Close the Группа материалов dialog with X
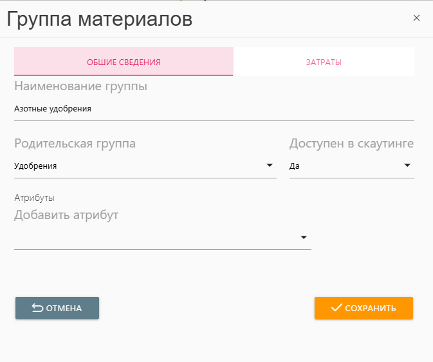This screenshot has height=362, width=433. point(416,18)
